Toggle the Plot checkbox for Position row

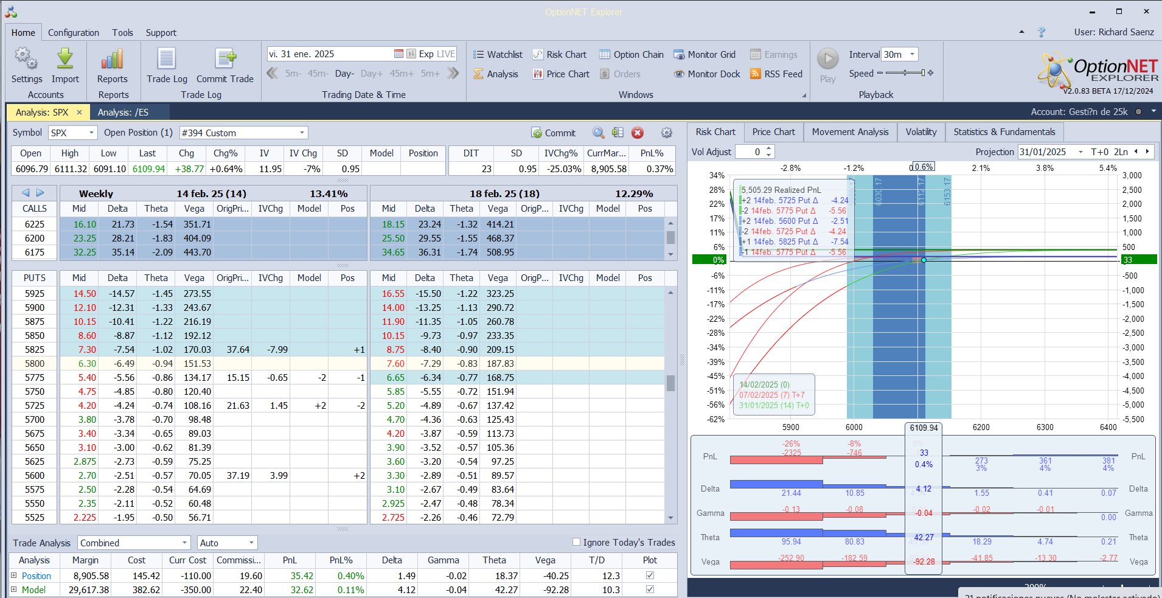pos(650,575)
